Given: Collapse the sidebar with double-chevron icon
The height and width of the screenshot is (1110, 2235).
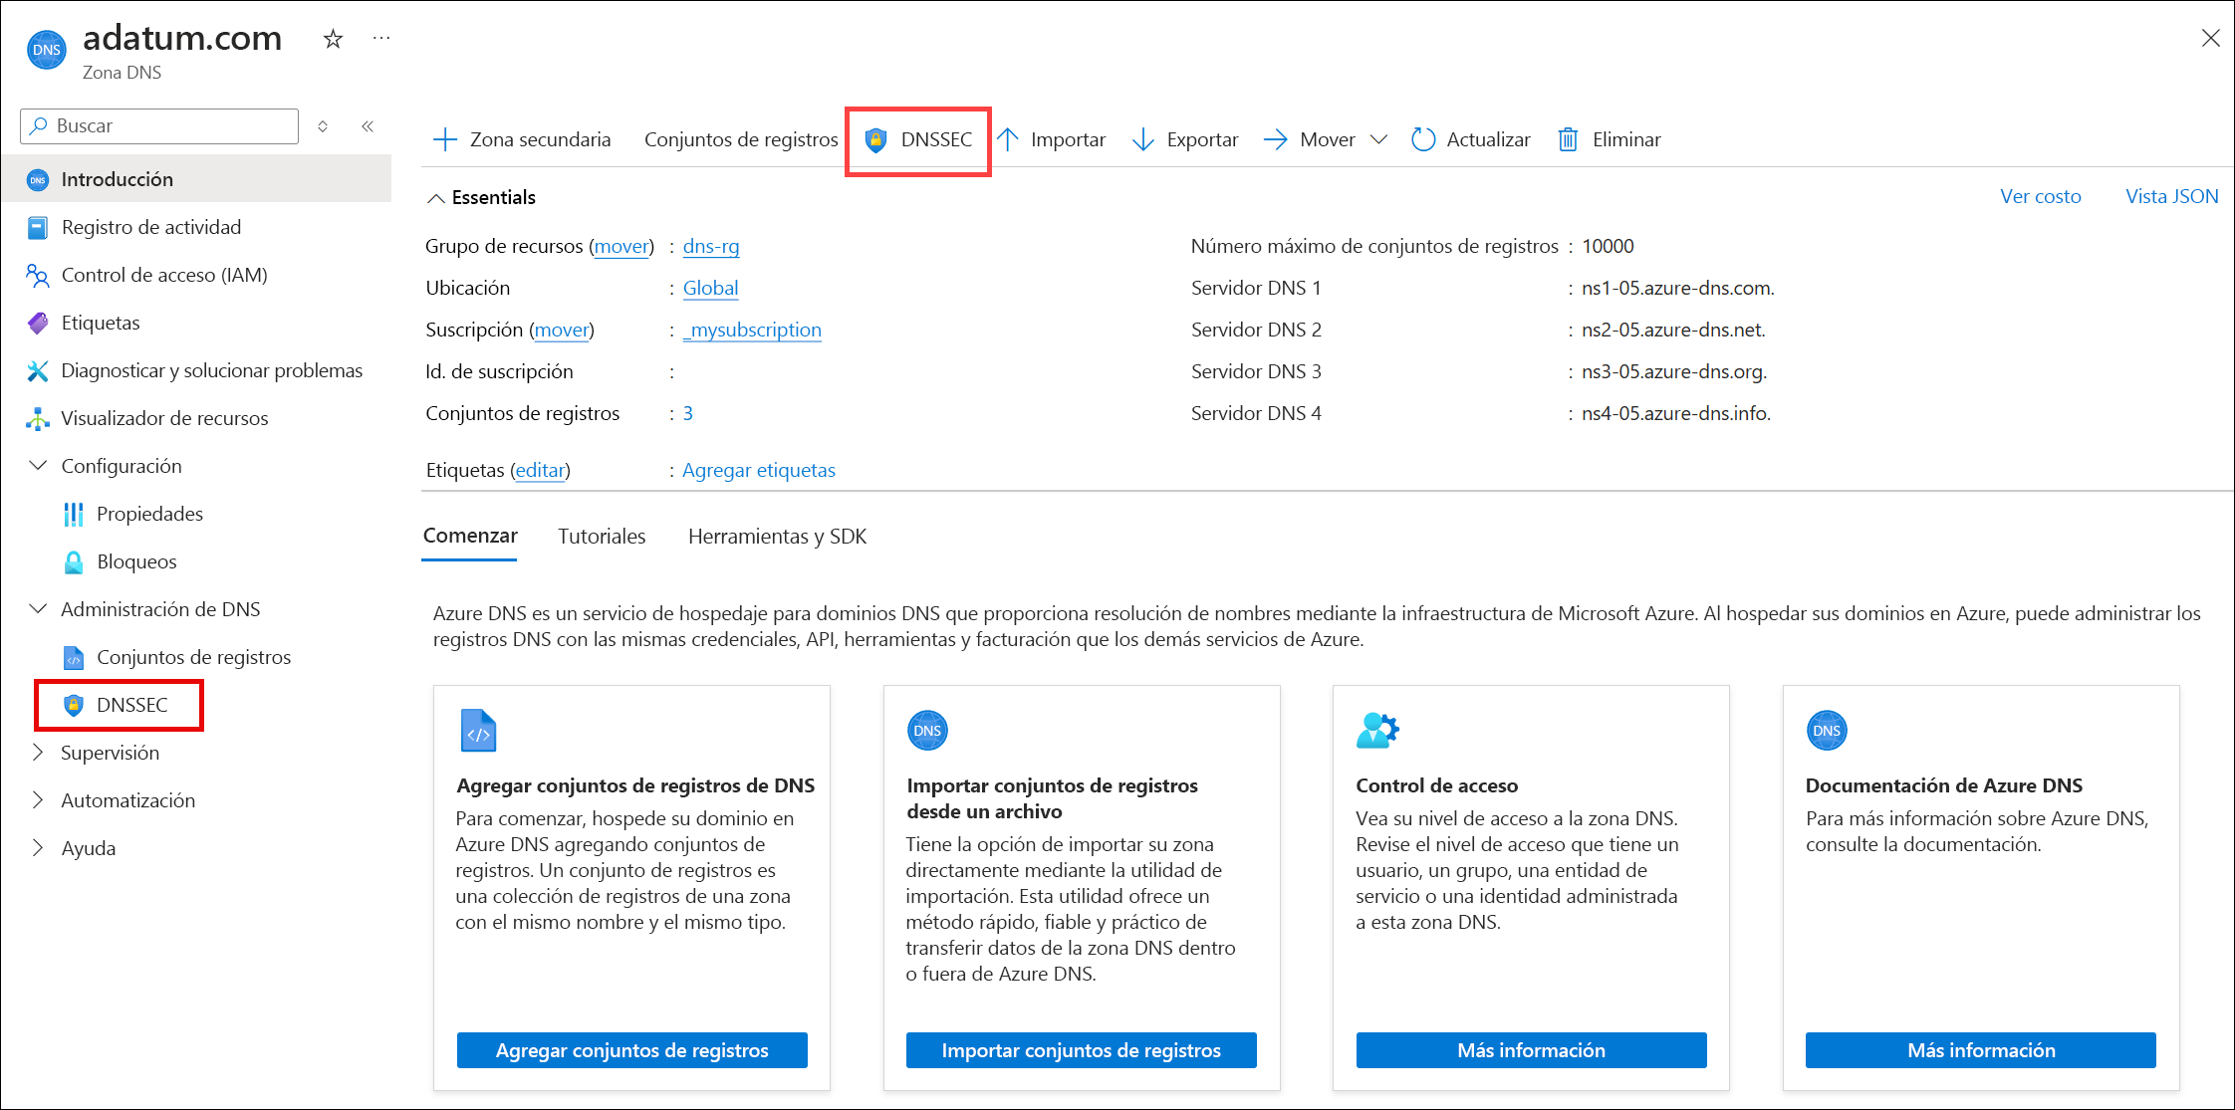Looking at the screenshot, I should click(368, 126).
